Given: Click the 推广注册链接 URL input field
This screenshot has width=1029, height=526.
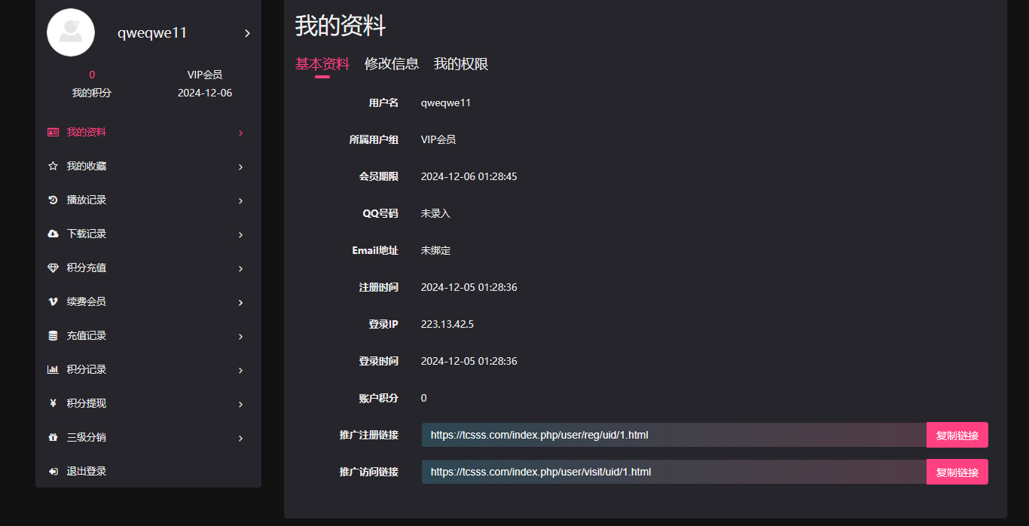Looking at the screenshot, I should click(674, 435).
